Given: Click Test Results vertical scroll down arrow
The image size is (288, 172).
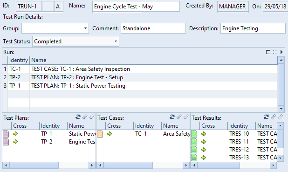Looking at the screenshot, I should 280,158.
